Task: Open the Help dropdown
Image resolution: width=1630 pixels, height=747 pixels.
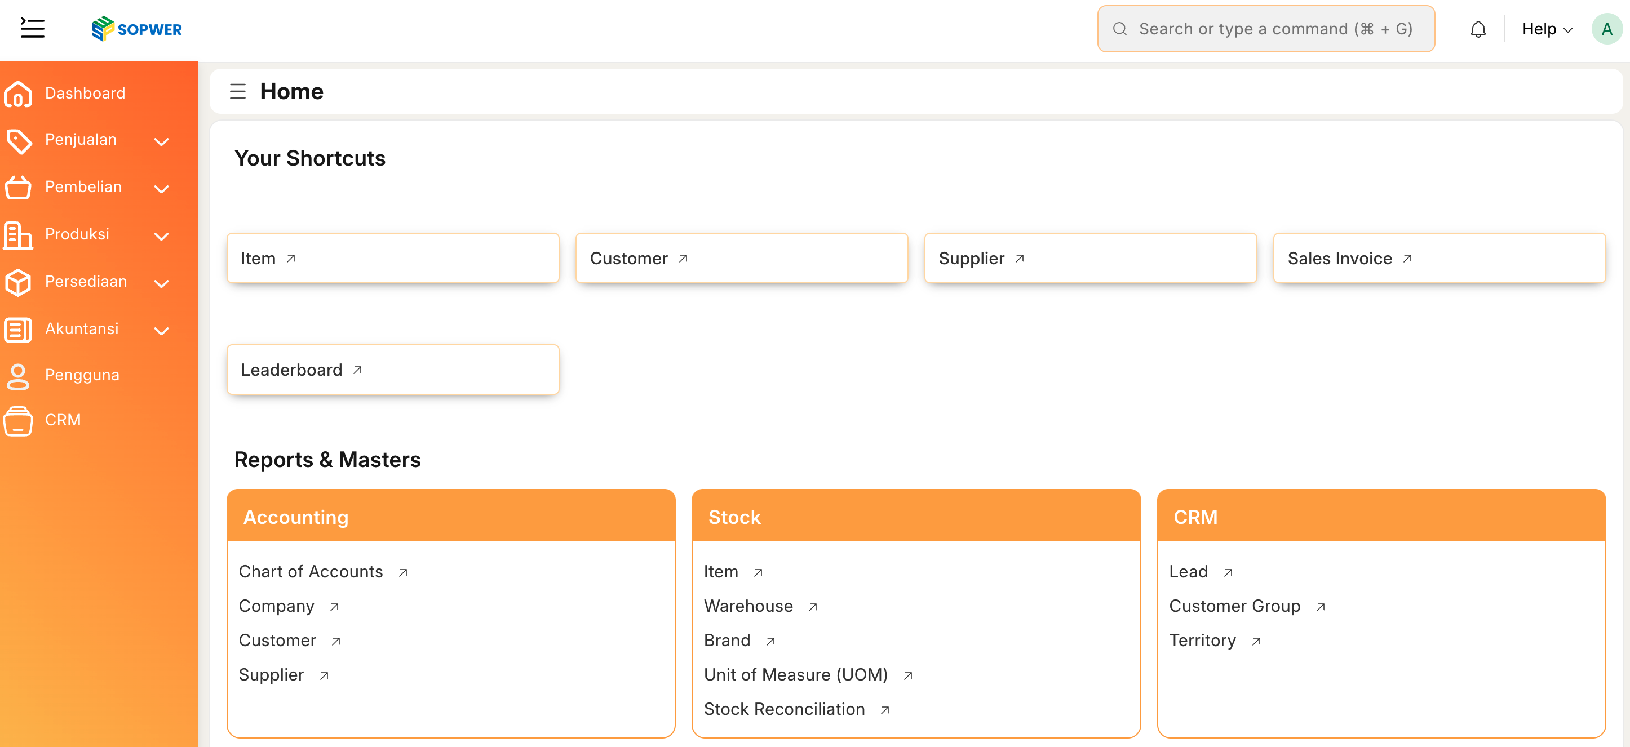Action: (1547, 29)
